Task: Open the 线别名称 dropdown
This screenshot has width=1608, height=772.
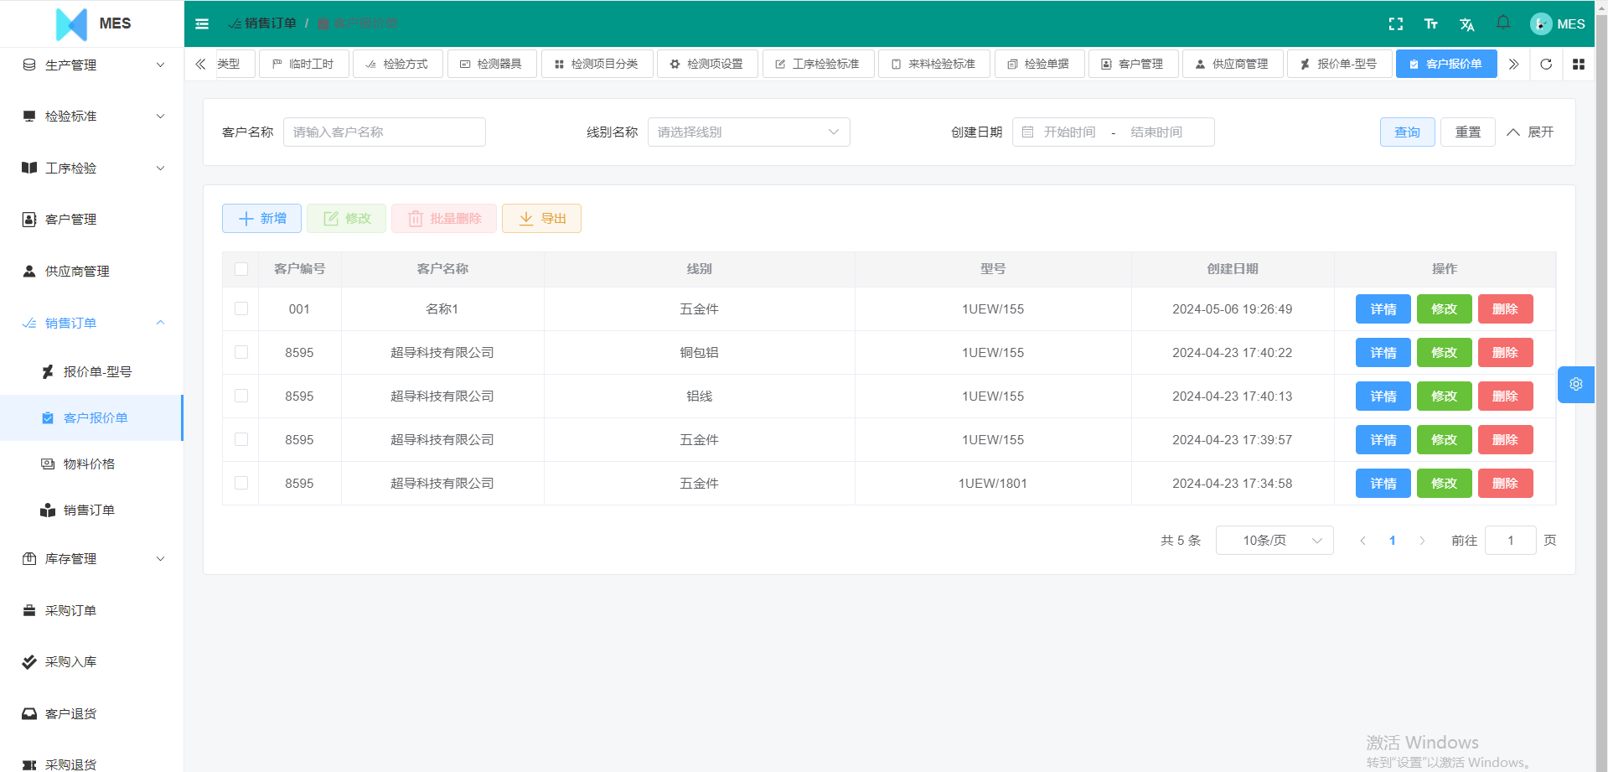Action: [x=748, y=132]
